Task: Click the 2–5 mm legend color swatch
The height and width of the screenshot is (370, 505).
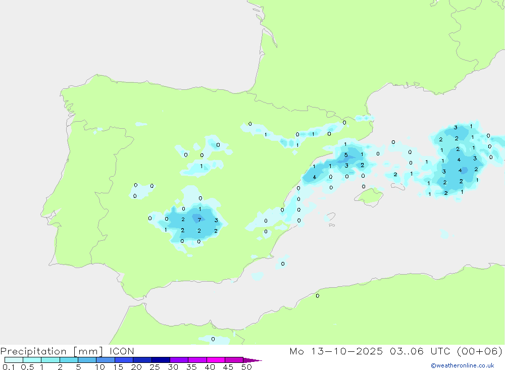Action: [x=69, y=360]
